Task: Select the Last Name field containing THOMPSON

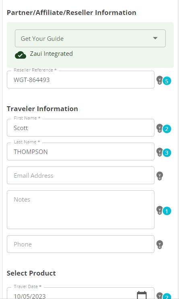Action: tap(80, 152)
